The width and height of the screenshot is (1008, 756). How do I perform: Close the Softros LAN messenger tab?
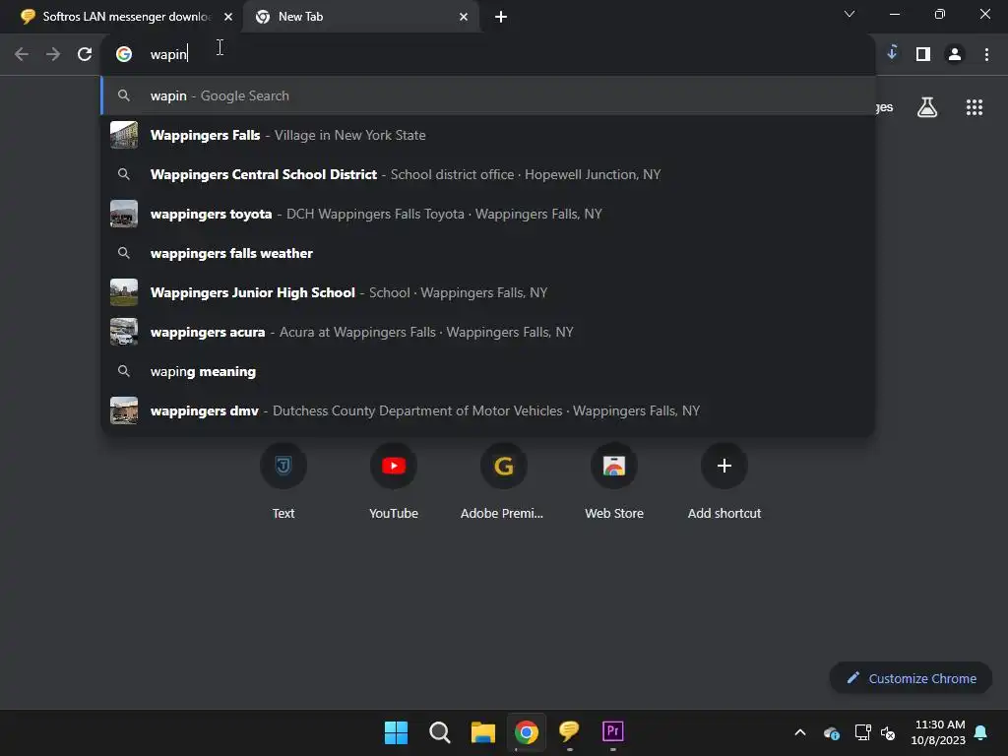228,17
